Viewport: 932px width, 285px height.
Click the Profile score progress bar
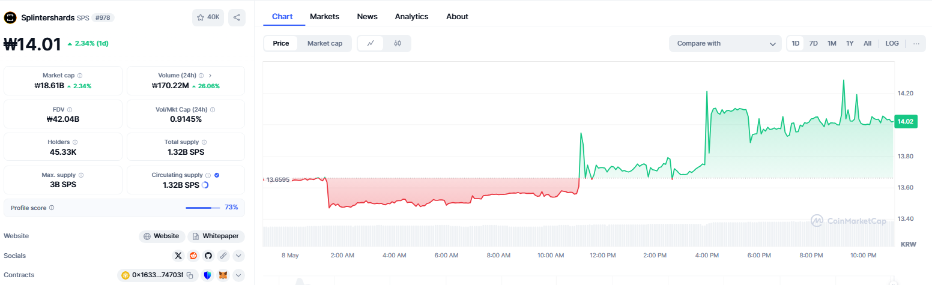click(203, 208)
